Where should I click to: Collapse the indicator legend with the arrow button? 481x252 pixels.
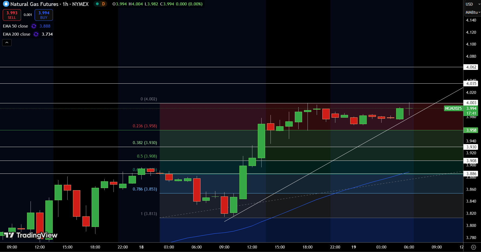click(7, 43)
